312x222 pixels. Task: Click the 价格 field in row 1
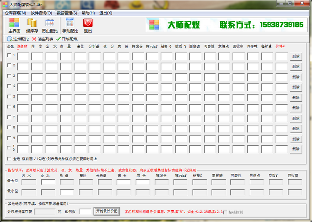tap(282, 56)
